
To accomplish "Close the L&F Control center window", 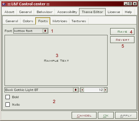I will [x=135, y=4].
